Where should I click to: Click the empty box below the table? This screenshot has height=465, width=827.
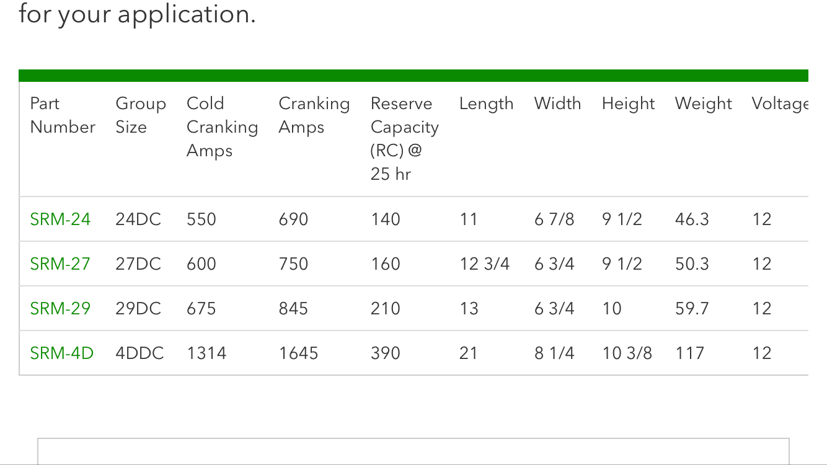pos(413,451)
